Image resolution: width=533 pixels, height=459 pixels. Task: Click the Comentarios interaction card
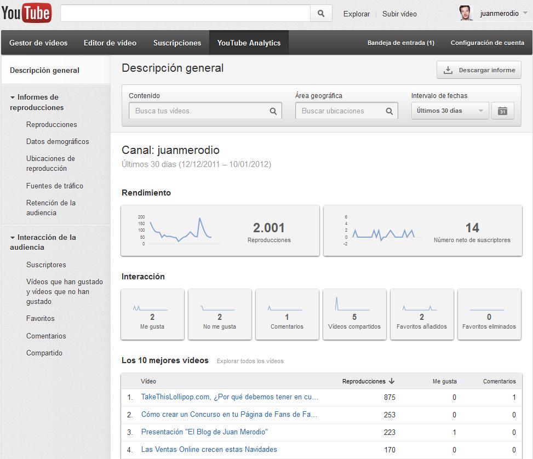click(287, 314)
